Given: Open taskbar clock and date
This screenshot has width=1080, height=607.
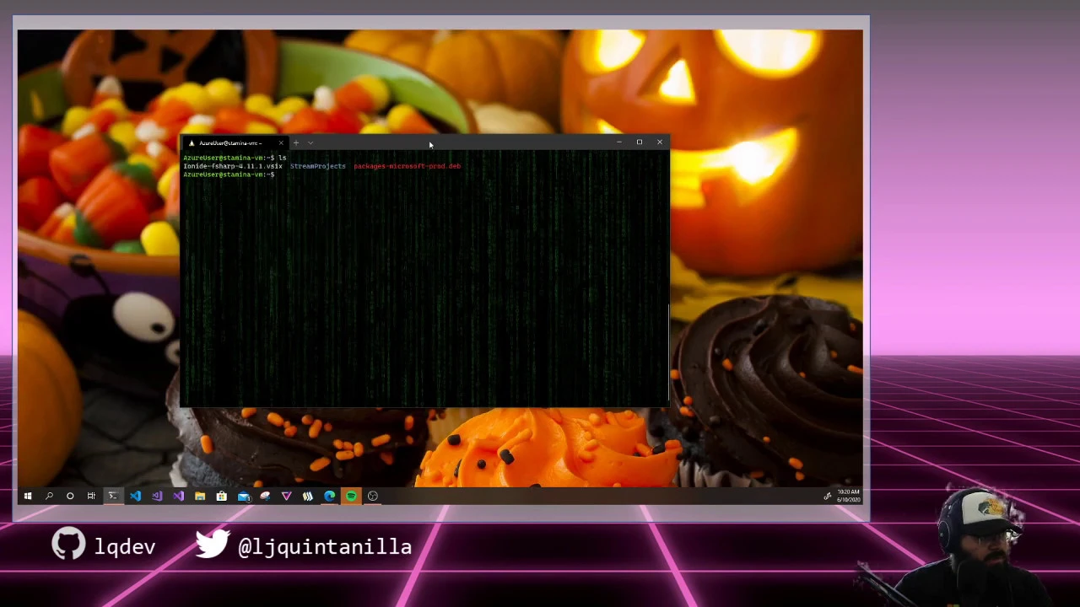Looking at the screenshot, I should point(848,496).
